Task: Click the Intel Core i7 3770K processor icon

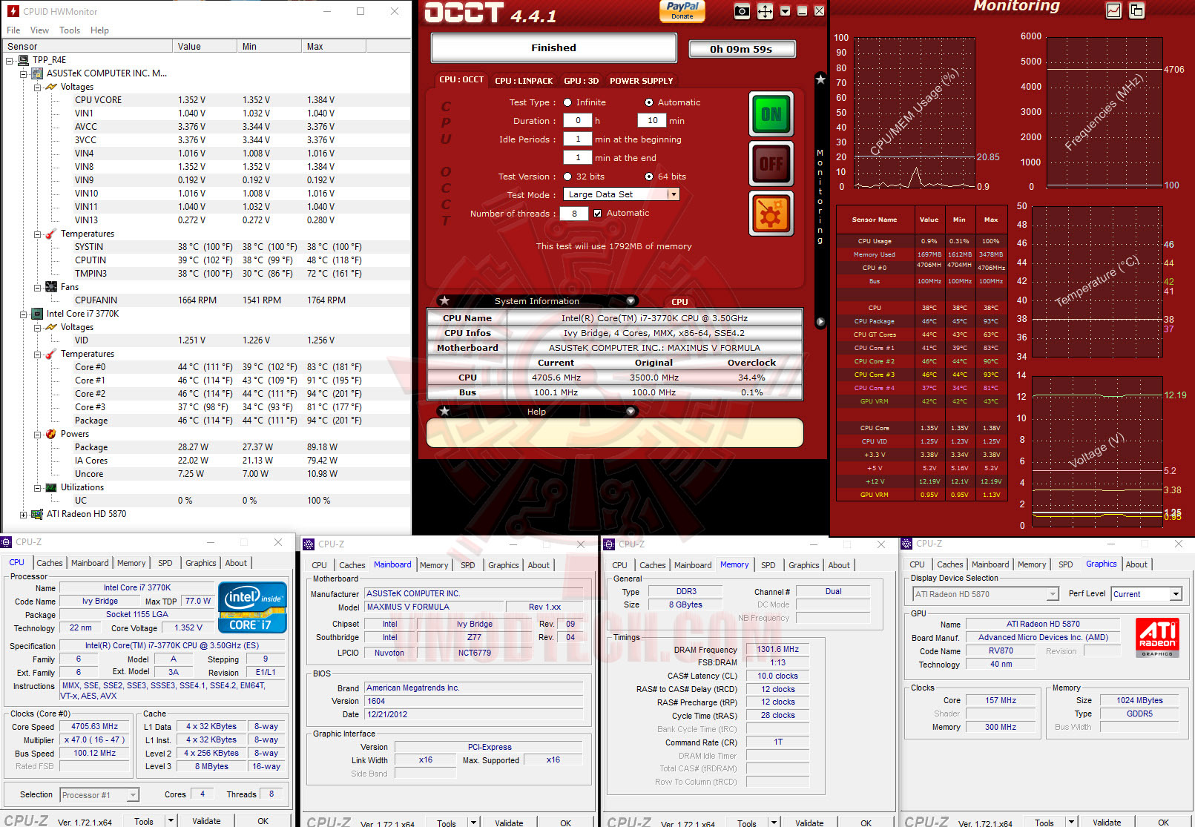Action: click(37, 314)
